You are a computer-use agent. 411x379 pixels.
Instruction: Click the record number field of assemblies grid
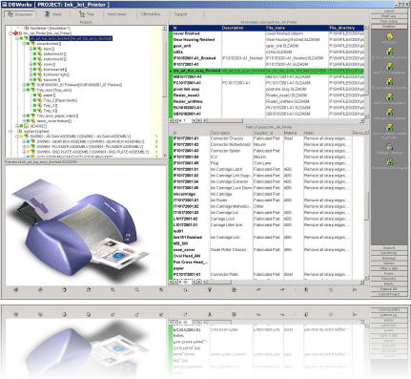tap(185, 120)
